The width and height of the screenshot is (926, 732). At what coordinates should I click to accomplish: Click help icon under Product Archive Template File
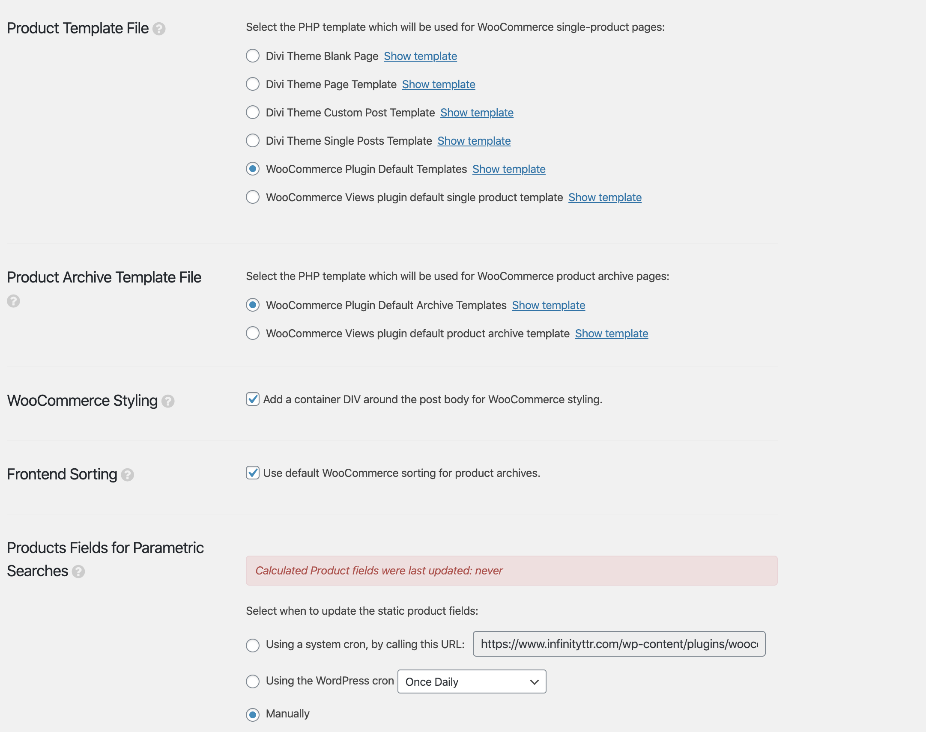(13, 301)
